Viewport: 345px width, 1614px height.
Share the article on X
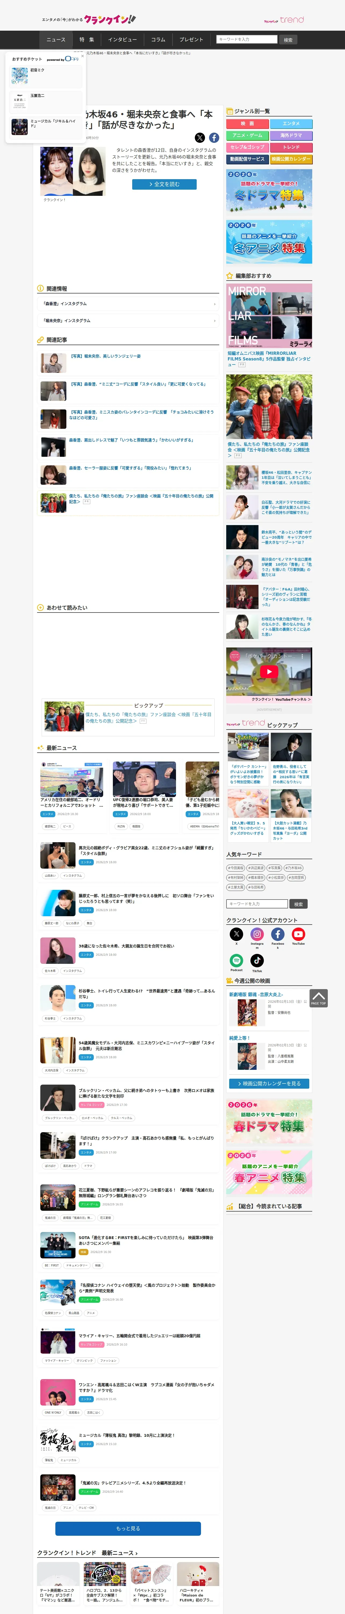click(200, 138)
